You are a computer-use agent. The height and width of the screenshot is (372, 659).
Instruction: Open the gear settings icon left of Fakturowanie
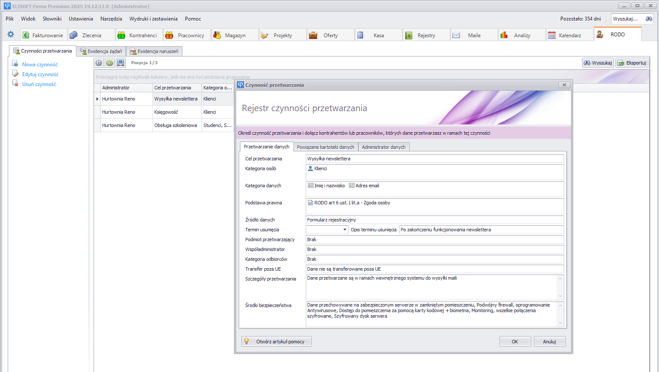pyautogui.click(x=11, y=35)
